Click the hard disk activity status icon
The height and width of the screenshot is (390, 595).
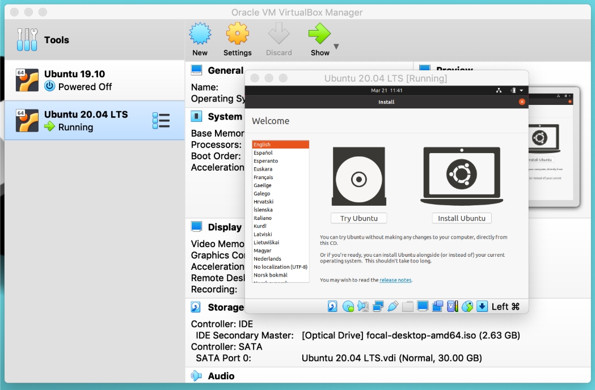coord(332,306)
